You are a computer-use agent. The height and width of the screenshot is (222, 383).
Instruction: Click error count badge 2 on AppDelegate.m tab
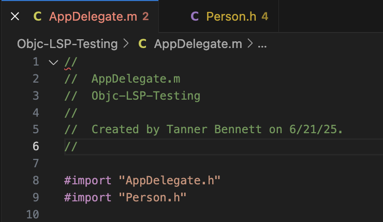click(145, 17)
